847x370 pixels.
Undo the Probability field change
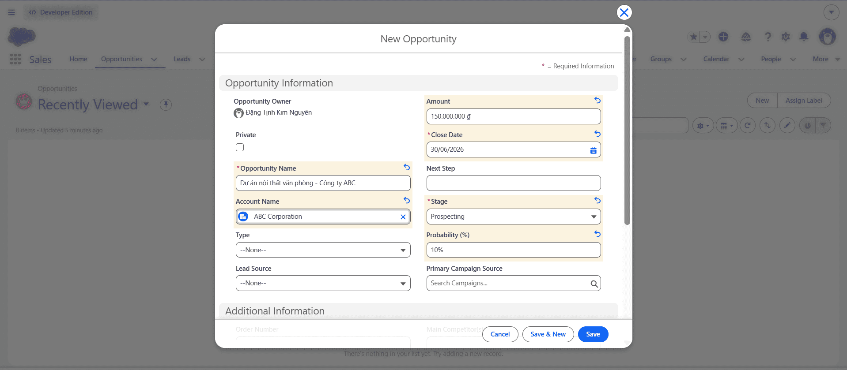(x=597, y=234)
